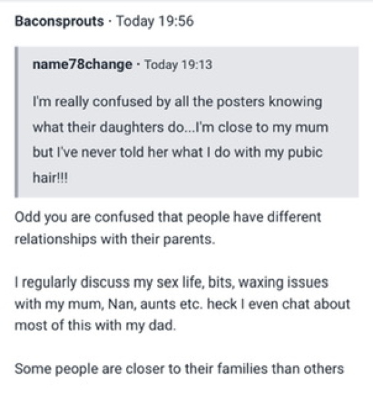Screen dimensions: 373x395
Task: Open the name78change quoted username
Action: click(x=82, y=65)
